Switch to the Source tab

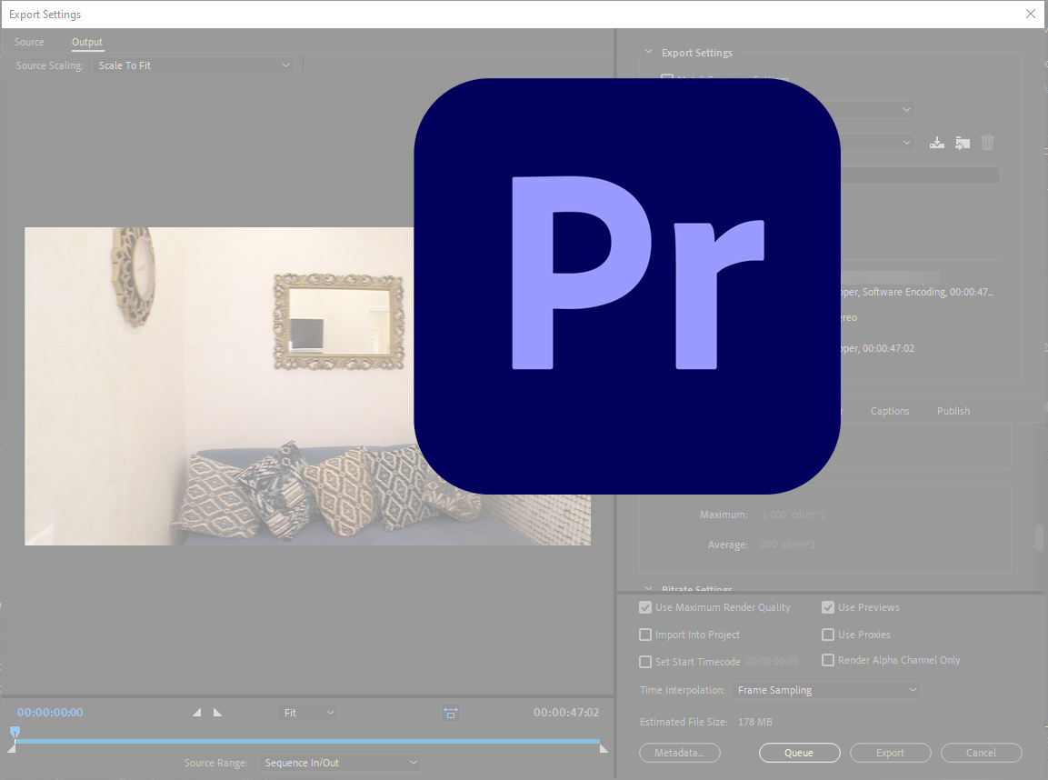pyautogui.click(x=29, y=42)
